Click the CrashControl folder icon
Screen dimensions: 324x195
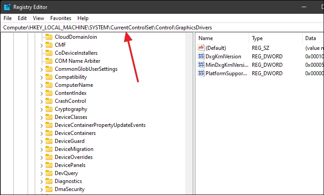[49, 101]
